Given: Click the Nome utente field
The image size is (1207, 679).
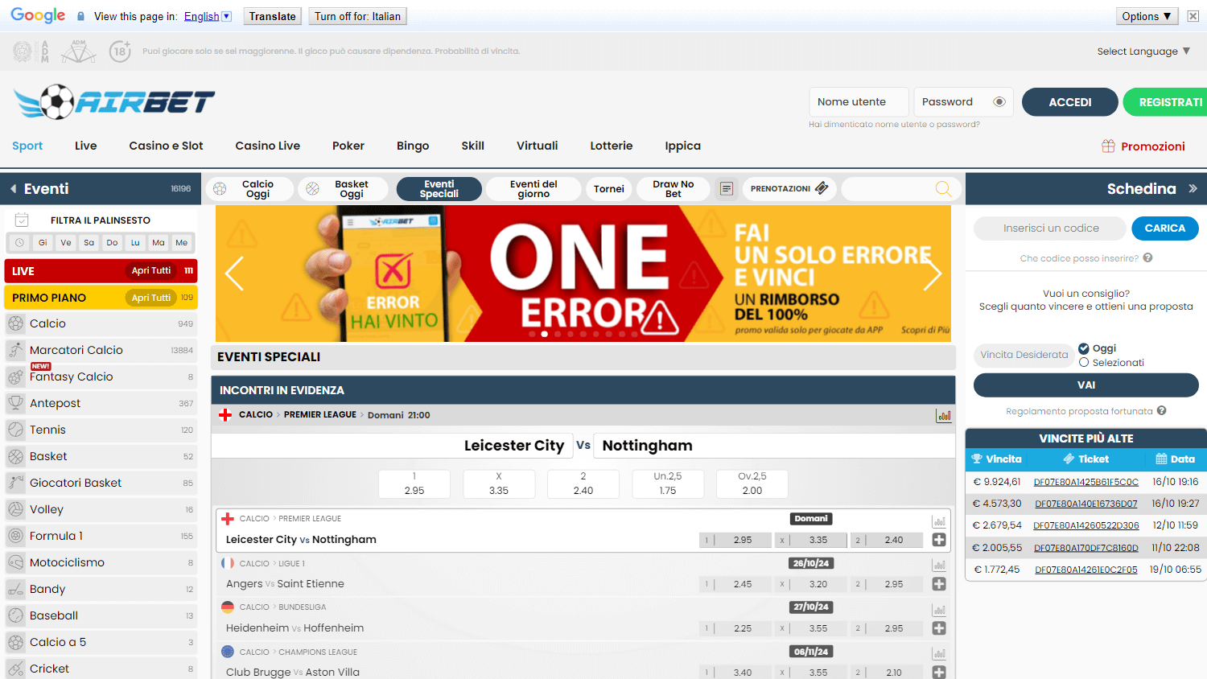Looking at the screenshot, I should point(859,102).
